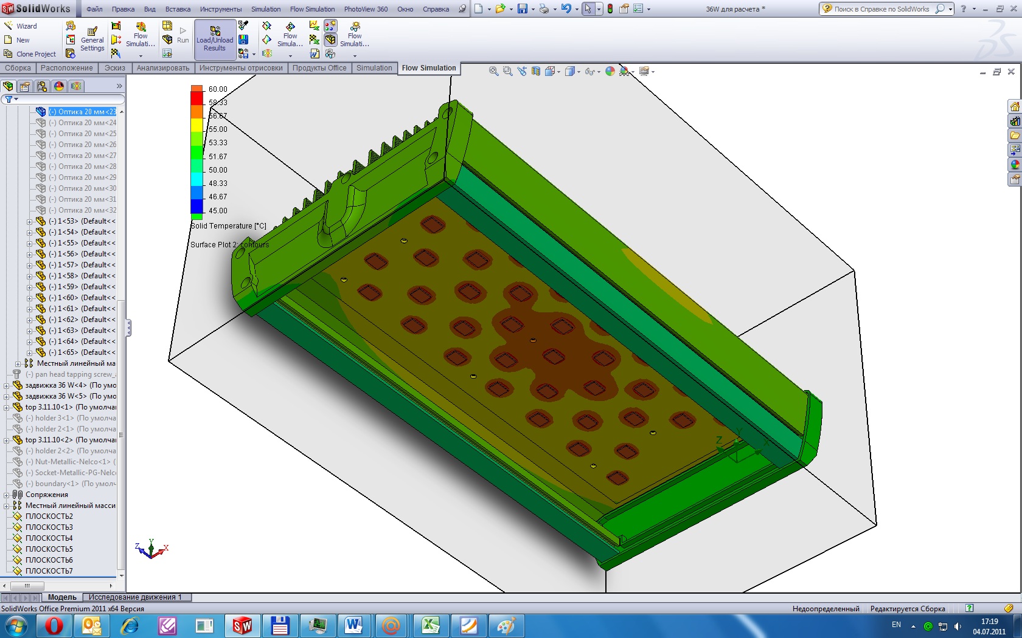
Task: Switch to FeatureManager design tree tab icon
Action: coord(9,86)
